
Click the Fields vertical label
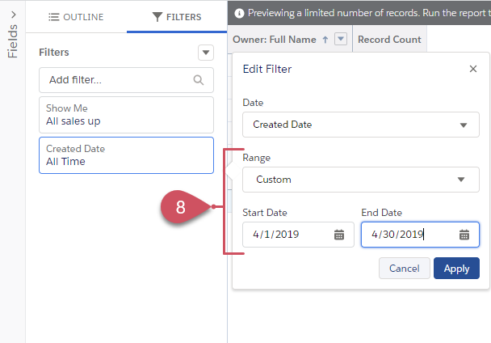[x=13, y=41]
